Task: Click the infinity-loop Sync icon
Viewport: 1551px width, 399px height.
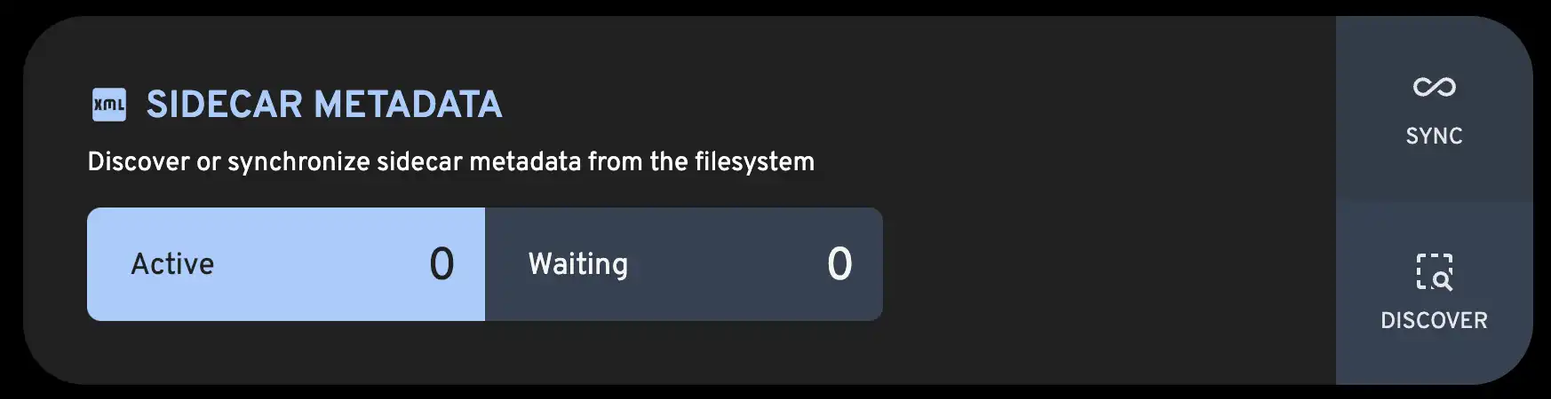Action: tap(1434, 87)
